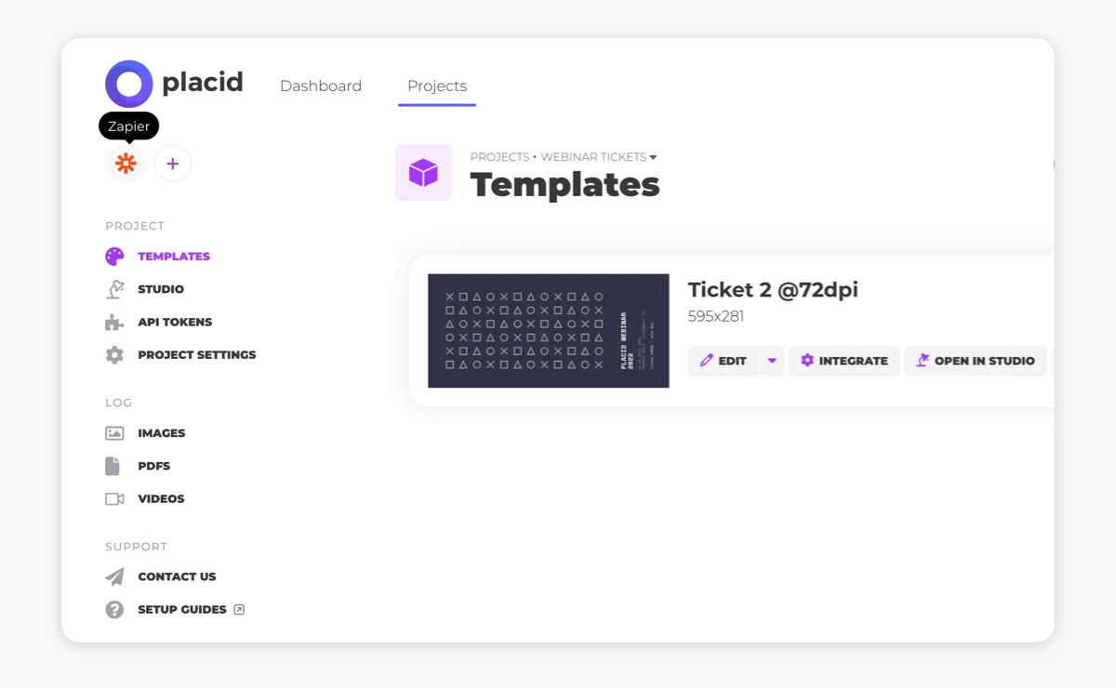The height and width of the screenshot is (688, 1116).
Task: Click the Integrate button
Action: [x=844, y=361]
